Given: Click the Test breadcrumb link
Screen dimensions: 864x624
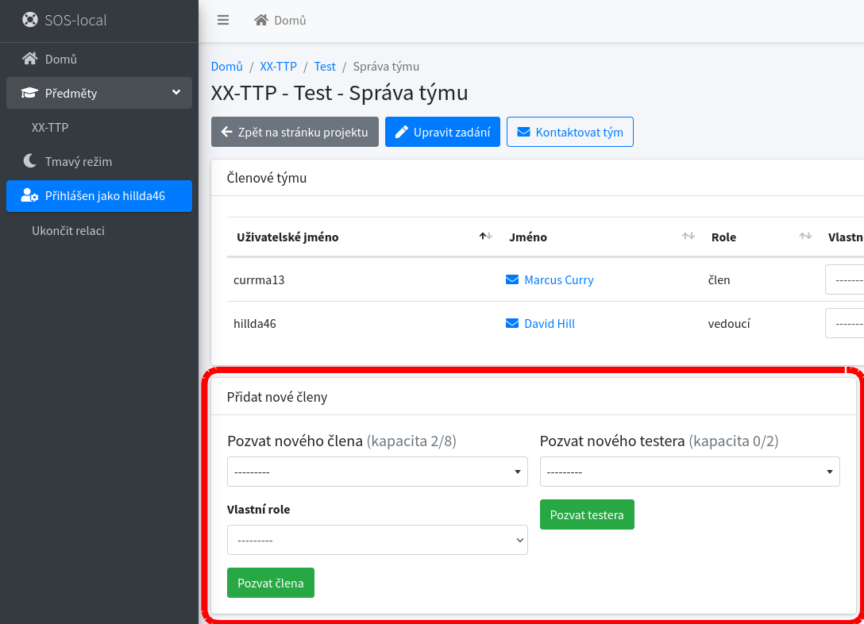Looking at the screenshot, I should click(x=325, y=67).
